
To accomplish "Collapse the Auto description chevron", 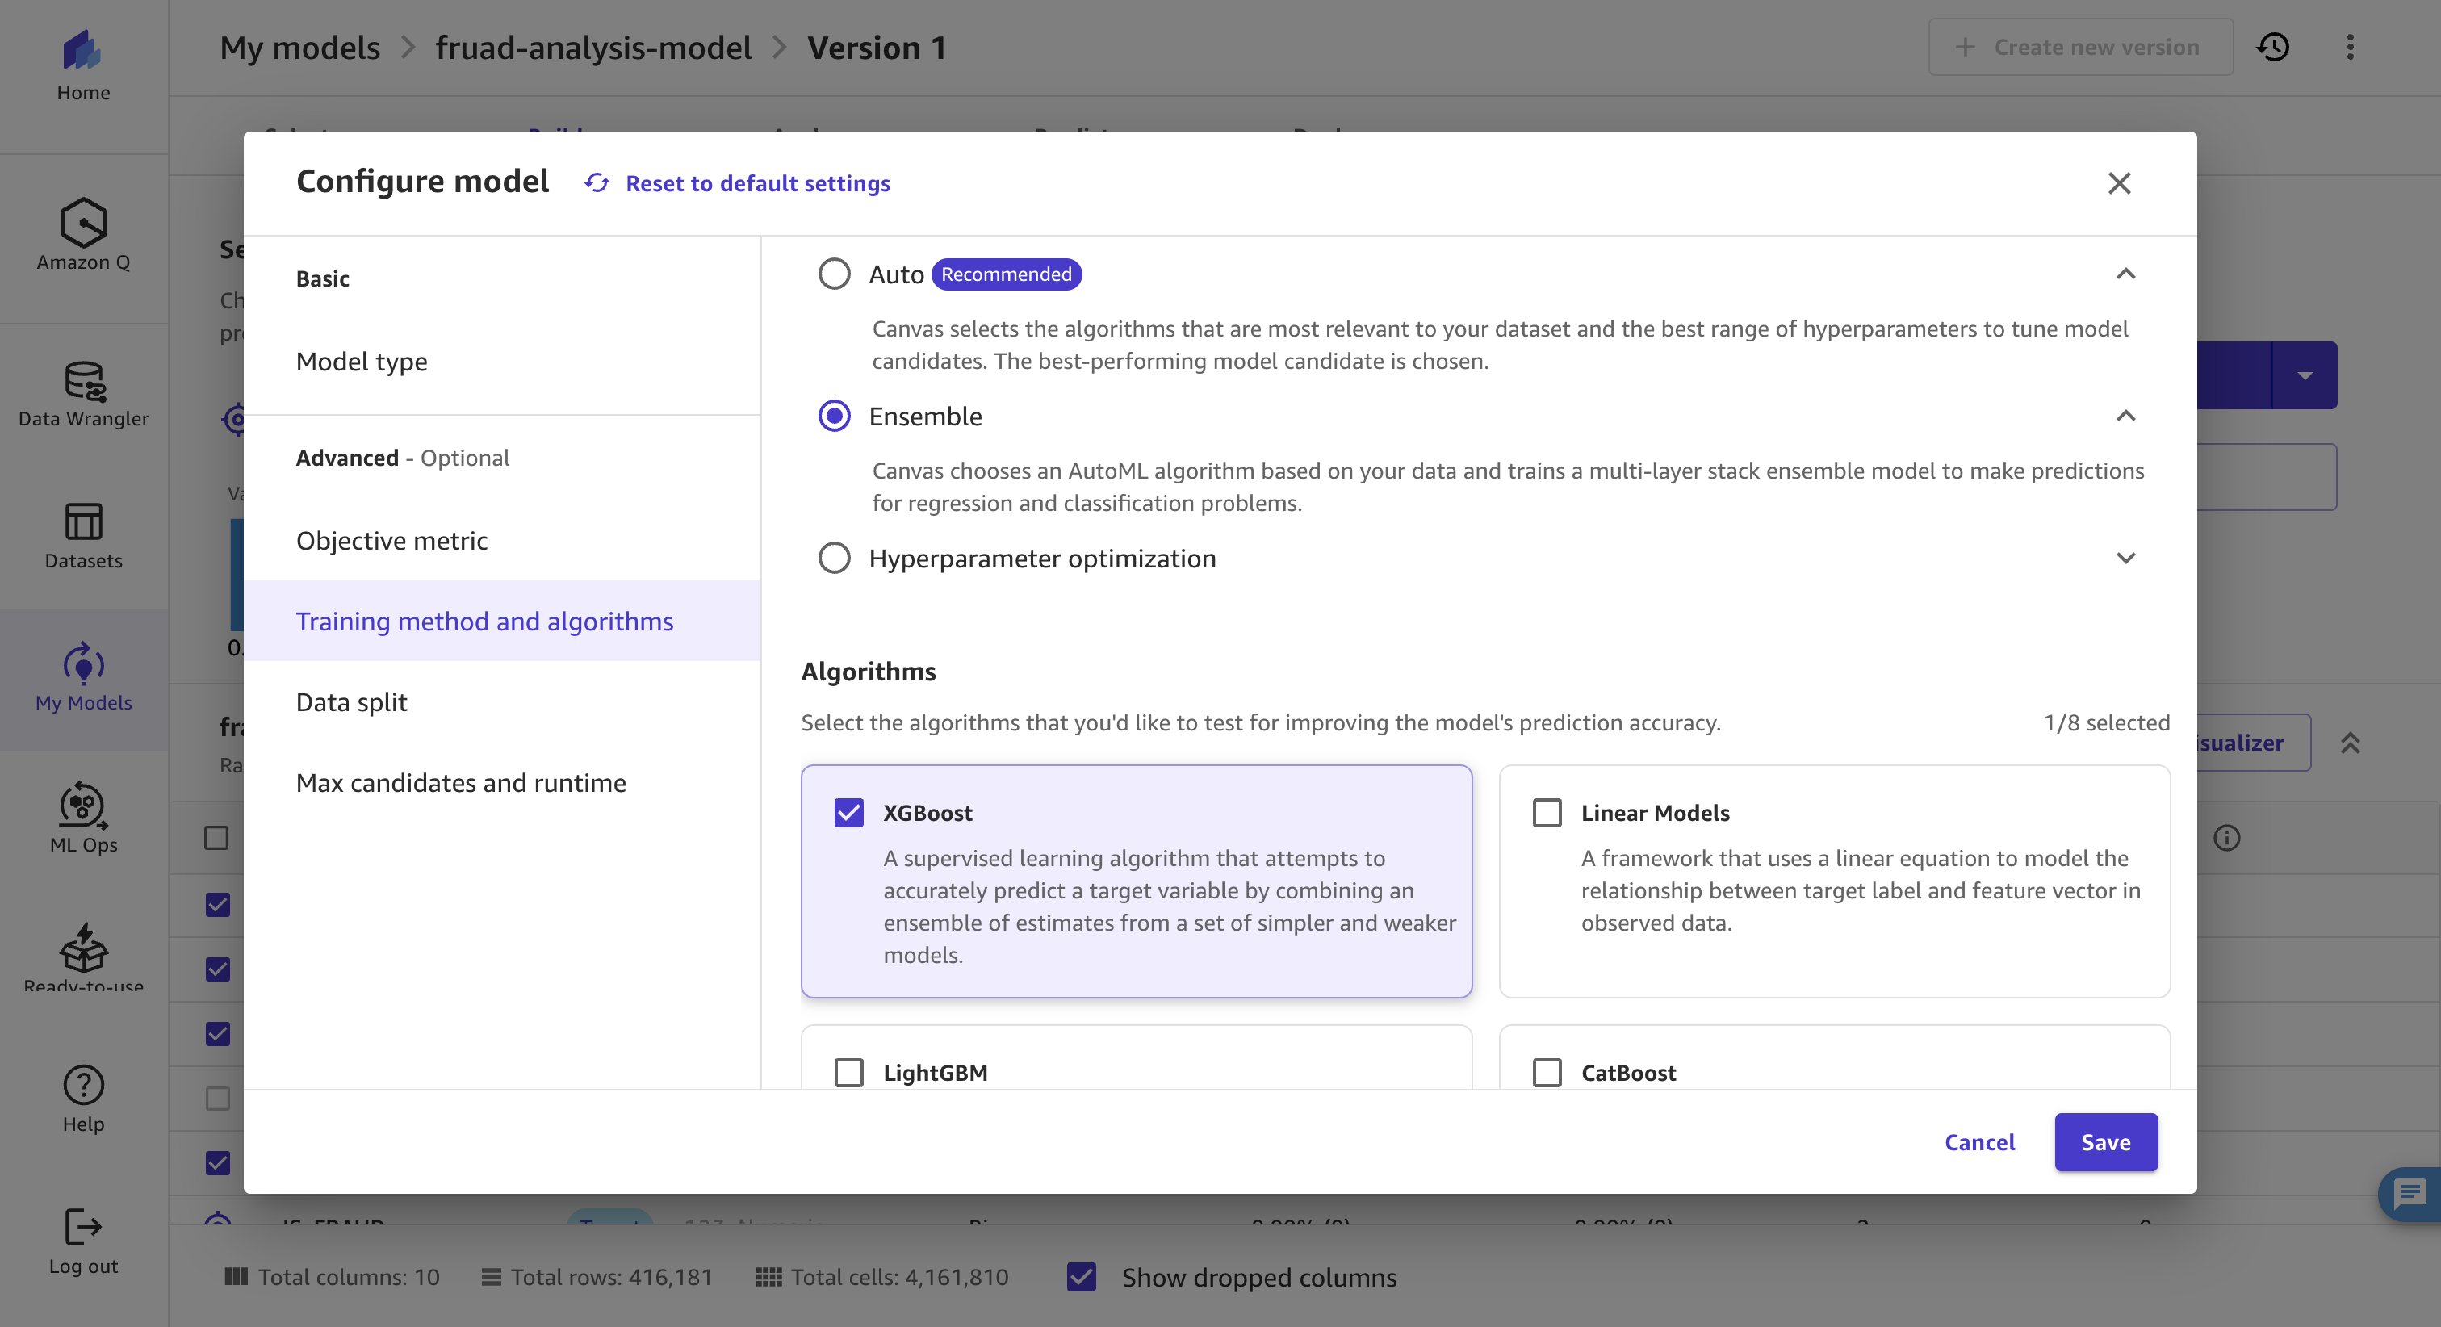I will click(2125, 274).
